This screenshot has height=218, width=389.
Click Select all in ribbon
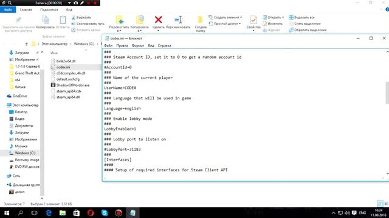point(301,18)
